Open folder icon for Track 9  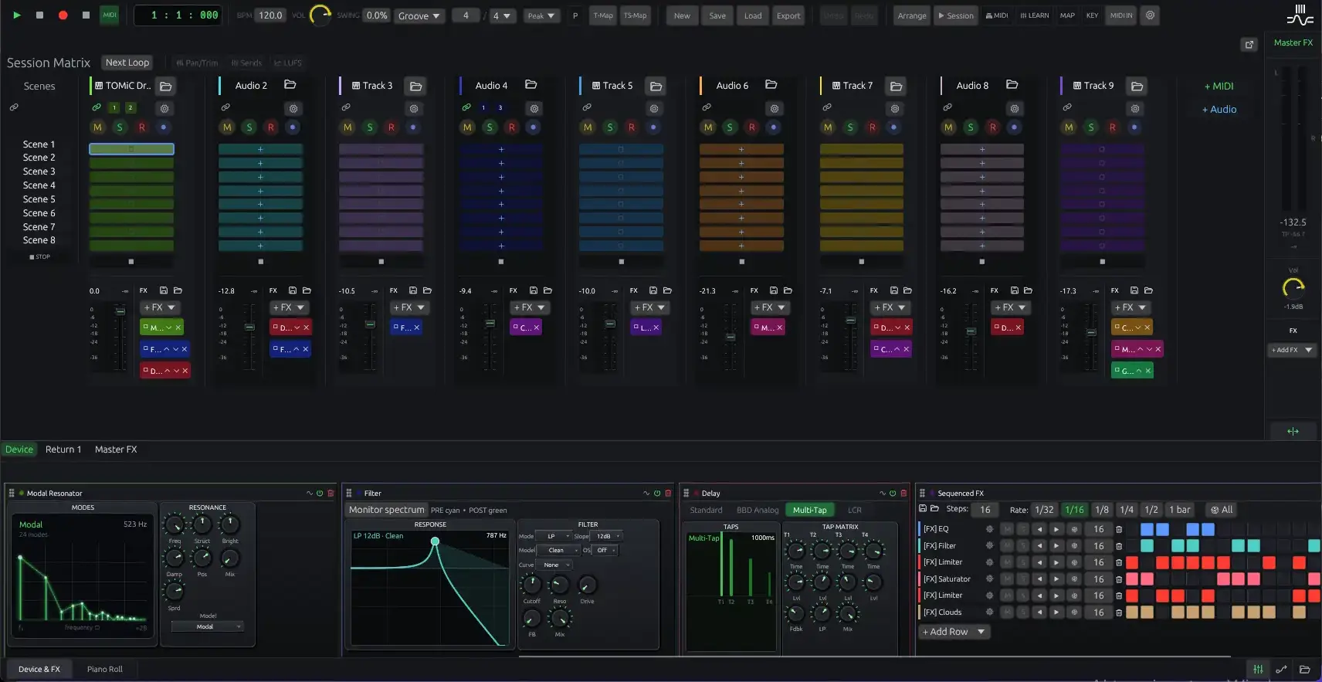click(x=1137, y=86)
